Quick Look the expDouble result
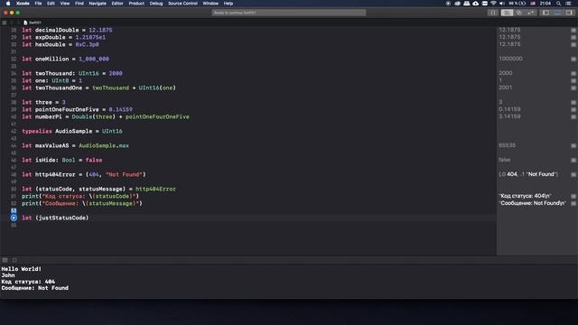578x325 pixels. 573,37
